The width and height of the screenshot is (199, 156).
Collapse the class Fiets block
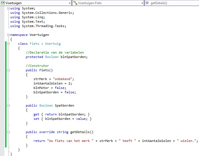point(8,44)
